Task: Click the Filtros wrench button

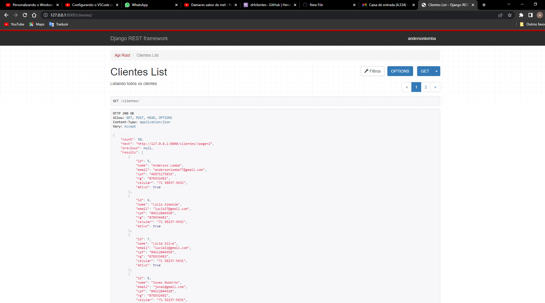Action: click(373, 71)
